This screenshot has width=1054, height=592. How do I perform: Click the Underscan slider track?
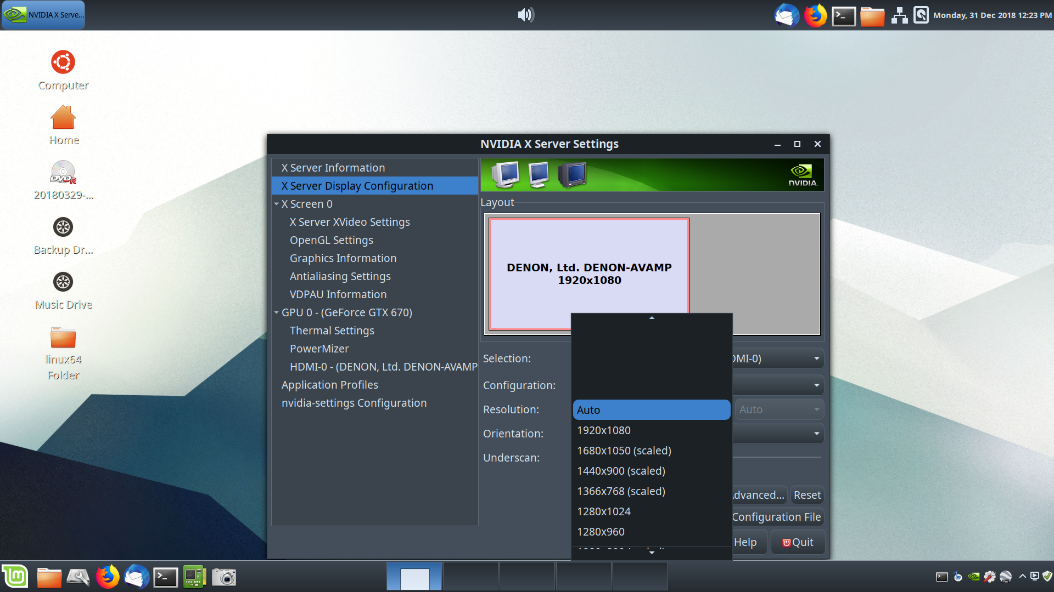(x=777, y=457)
